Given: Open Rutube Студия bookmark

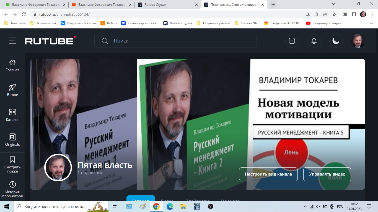Looking at the screenshot, I should (178, 23).
